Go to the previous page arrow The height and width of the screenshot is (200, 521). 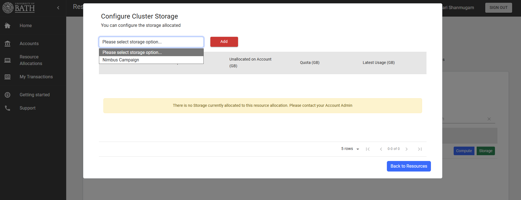click(x=381, y=149)
